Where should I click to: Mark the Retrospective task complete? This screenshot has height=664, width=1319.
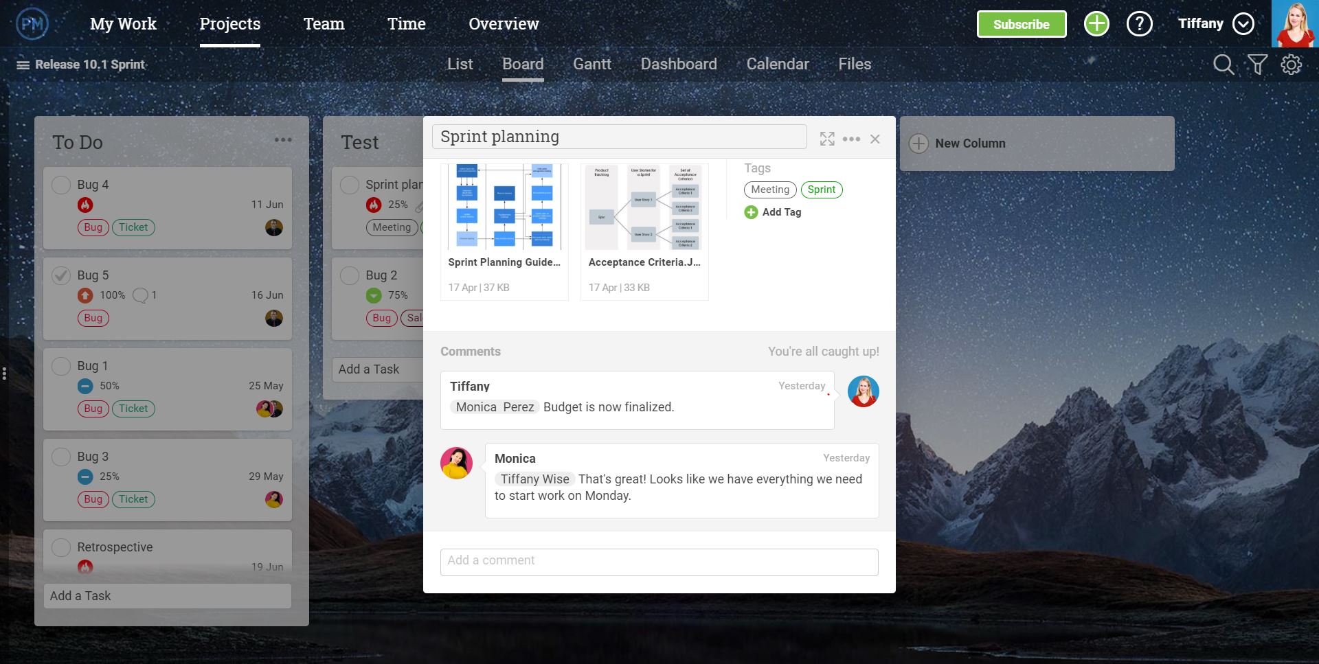tap(60, 547)
